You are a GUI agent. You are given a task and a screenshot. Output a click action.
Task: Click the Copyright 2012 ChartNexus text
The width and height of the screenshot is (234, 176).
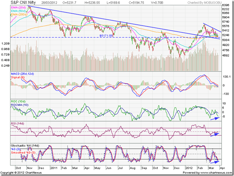click(x=21, y=173)
